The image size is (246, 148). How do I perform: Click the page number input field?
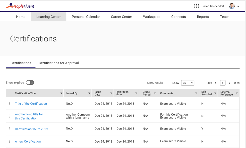[223, 83]
